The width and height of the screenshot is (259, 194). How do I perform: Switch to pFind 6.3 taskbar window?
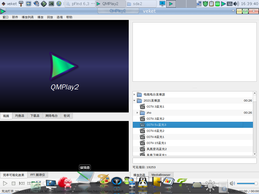click(80, 4)
